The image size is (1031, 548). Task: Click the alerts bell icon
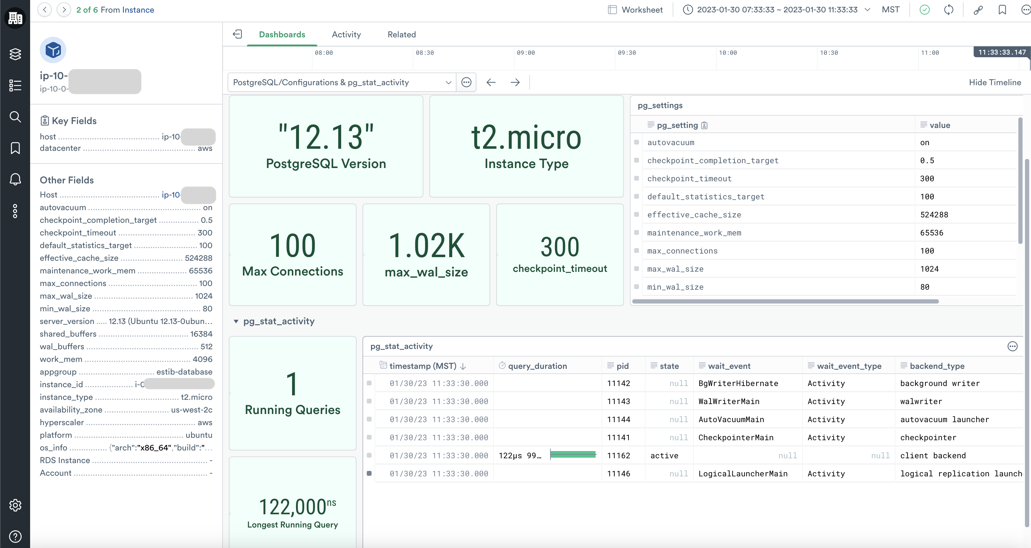click(x=15, y=179)
